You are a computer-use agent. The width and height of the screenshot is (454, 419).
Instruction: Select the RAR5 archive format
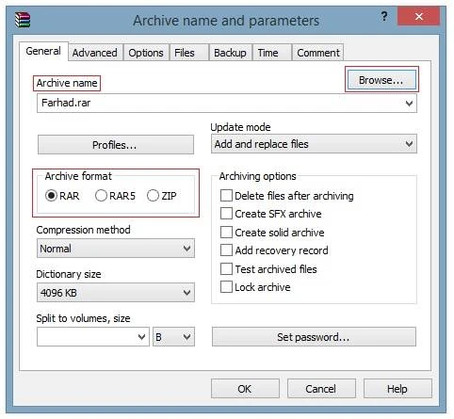point(101,196)
